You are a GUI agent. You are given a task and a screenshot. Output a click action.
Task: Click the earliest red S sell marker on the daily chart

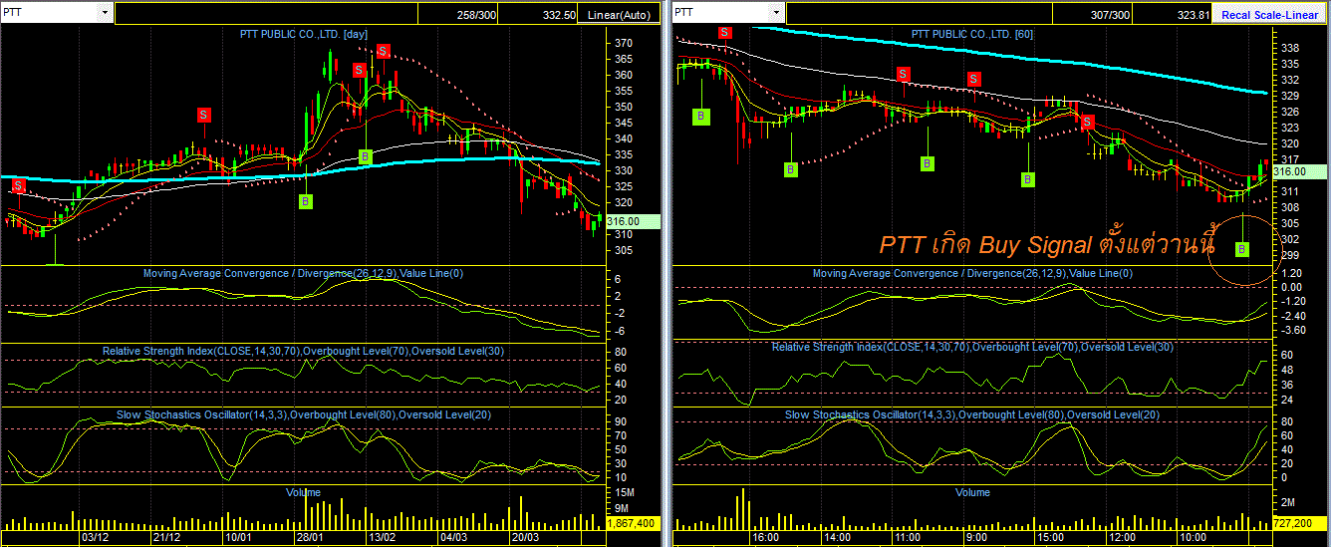point(18,185)
